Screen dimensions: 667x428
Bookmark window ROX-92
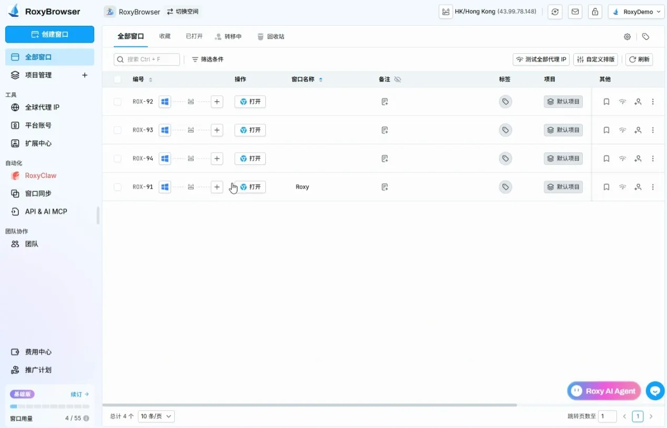pyautogui.click(x=606, y=102)
